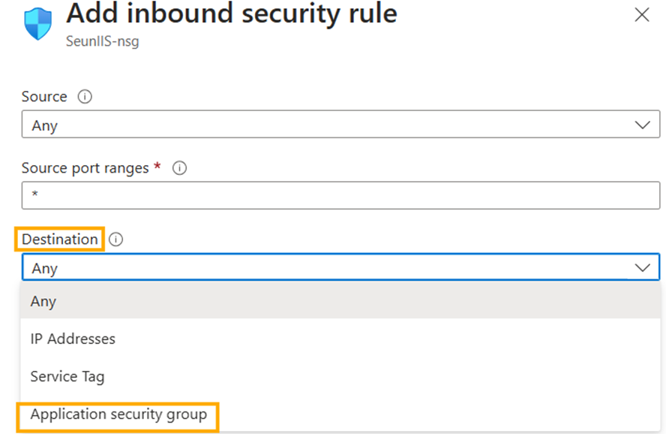Click the Source port ranges label
This screenshot has height=434, width=666.
[x=85, y=169]
